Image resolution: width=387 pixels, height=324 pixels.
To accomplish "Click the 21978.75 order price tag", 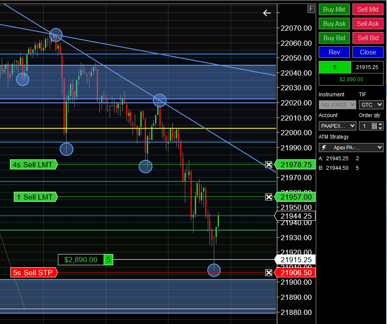I will [295, 165].
